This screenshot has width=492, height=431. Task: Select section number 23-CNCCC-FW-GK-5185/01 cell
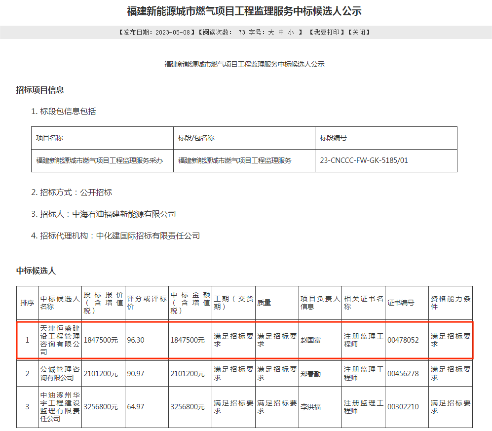pyautogui.click(x=364, y=160)
